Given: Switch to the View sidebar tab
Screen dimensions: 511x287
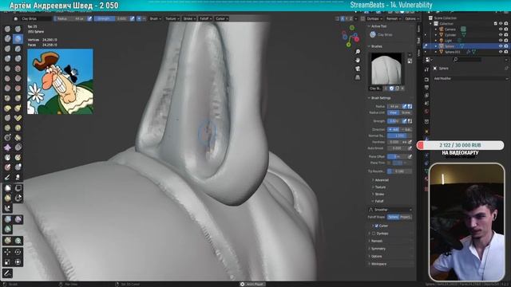Looking at the screenshot, I should [418, 52].
